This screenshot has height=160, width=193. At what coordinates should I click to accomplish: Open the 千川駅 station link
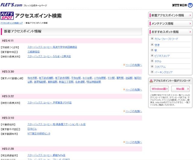(x=111, y=78)
